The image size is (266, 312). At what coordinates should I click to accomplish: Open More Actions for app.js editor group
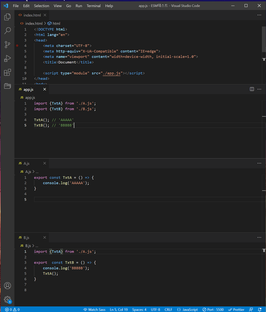(x=259, y=89)
